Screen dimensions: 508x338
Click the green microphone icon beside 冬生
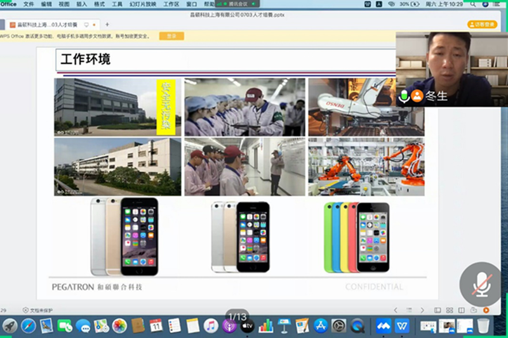coord(404,96)
